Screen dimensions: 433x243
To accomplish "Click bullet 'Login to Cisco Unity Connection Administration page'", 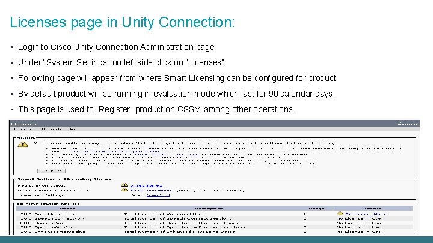I will pos(116,47).
